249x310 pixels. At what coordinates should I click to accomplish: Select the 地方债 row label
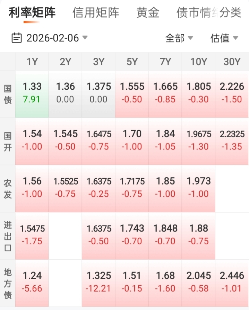click(x=8, y=282)
